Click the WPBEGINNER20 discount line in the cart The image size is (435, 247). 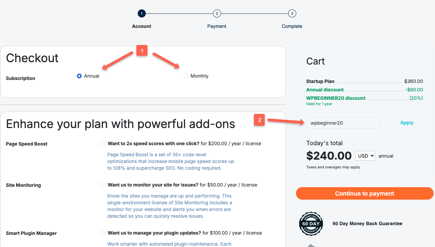point(336,98)
